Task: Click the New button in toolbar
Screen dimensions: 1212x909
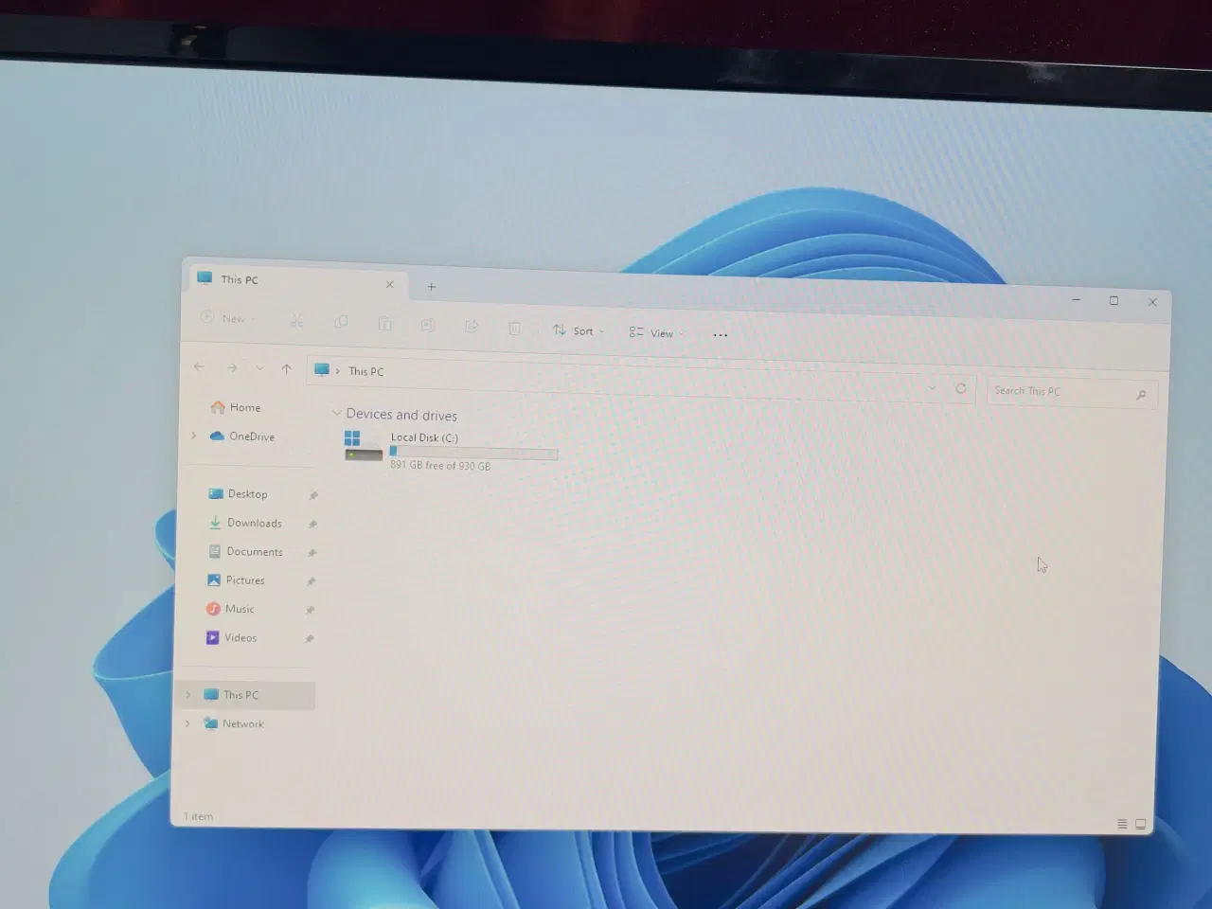Action: point(229,318)
